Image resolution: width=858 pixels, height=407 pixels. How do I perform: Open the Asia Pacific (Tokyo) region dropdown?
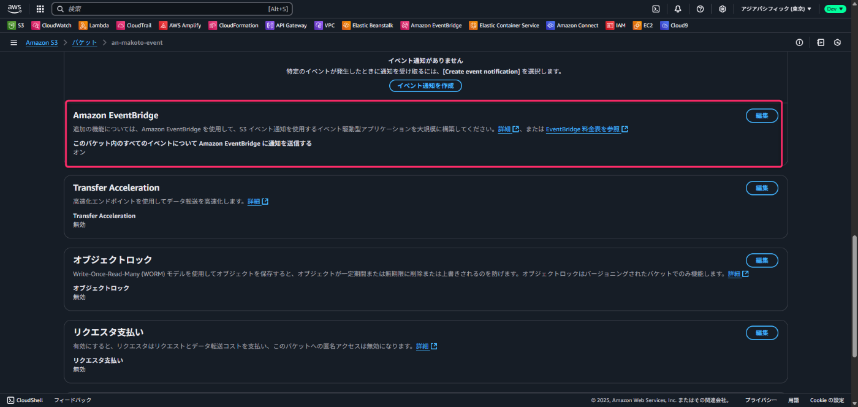click(776, 9)
